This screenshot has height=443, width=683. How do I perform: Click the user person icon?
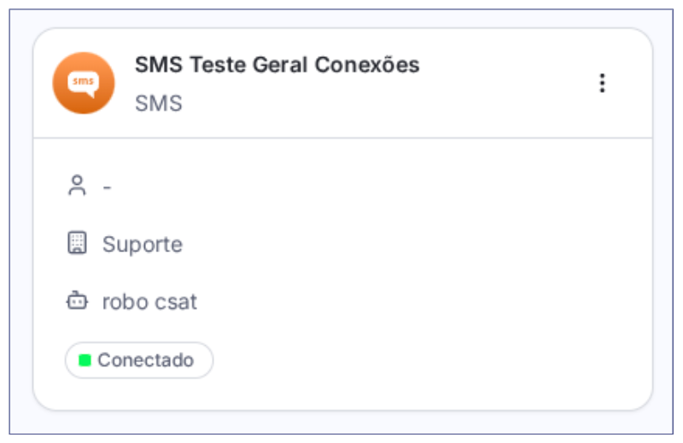[x=78, y=186]
